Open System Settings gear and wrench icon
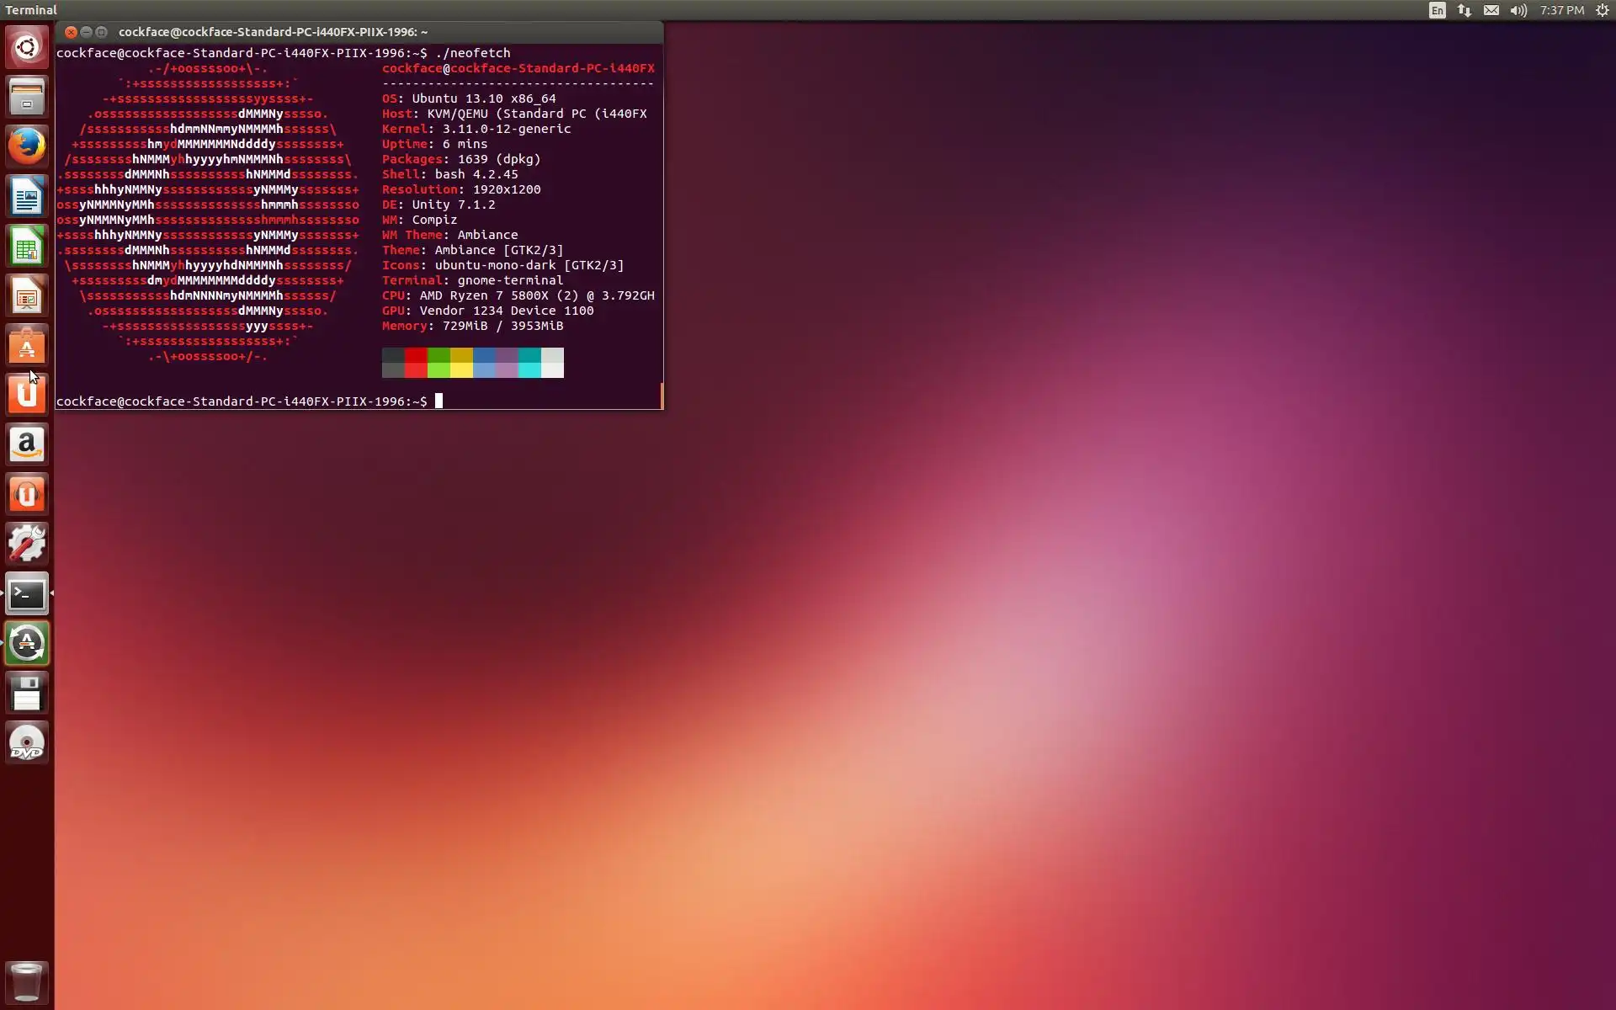Screen dimensions: 1616x1010 [27, 544]
